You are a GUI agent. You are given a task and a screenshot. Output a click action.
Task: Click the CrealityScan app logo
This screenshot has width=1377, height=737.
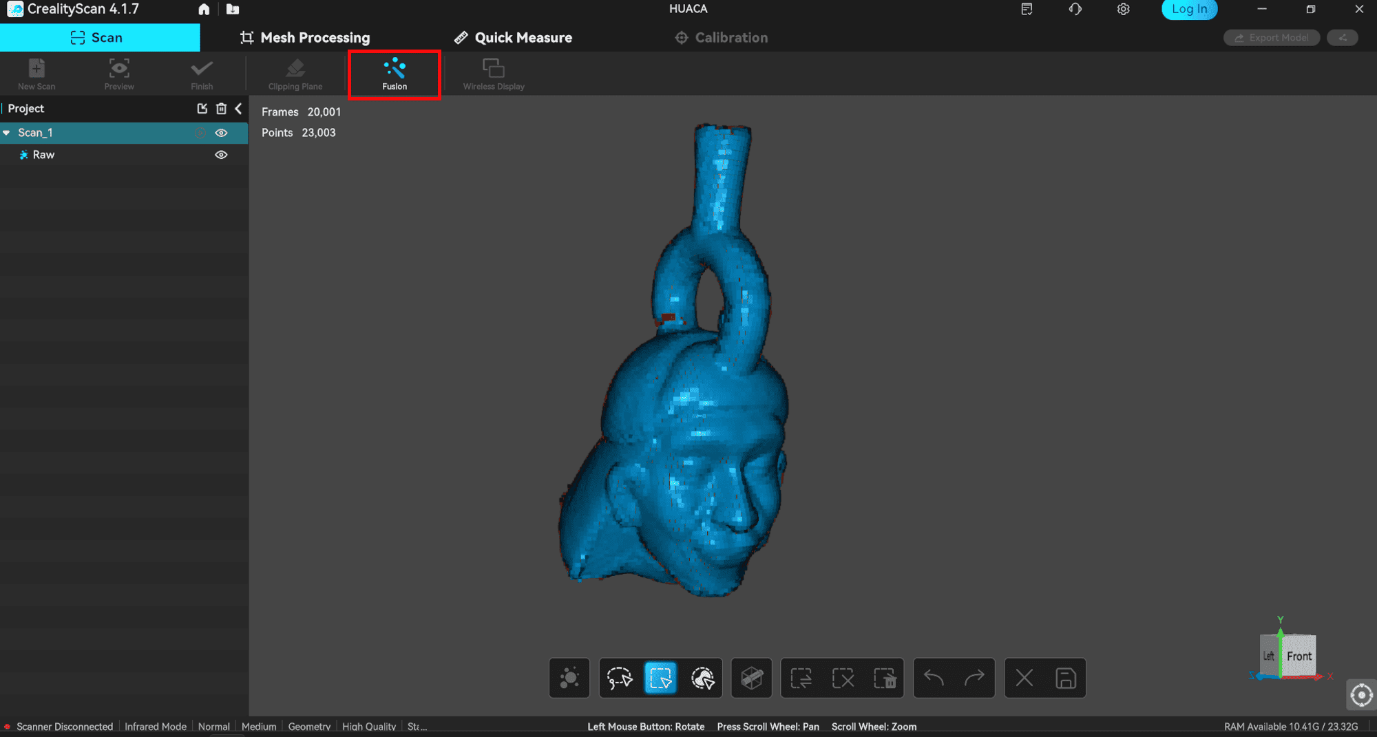point(15,9)
